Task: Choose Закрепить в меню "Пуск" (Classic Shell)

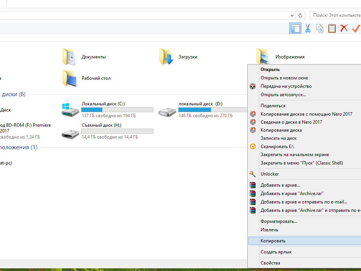Action: [305, 163]
